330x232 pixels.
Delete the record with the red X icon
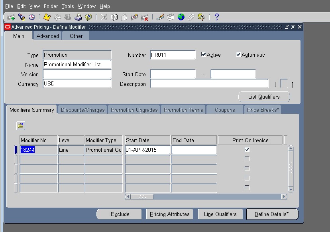coord(145,17)
